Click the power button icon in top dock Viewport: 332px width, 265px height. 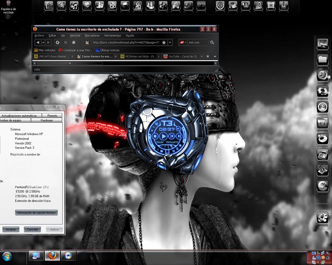point(220,6)
